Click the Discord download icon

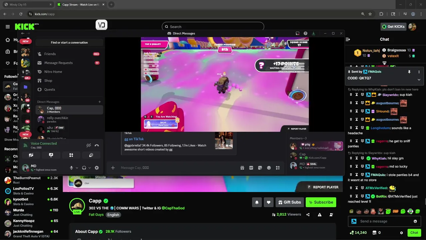tap(314, 33)
